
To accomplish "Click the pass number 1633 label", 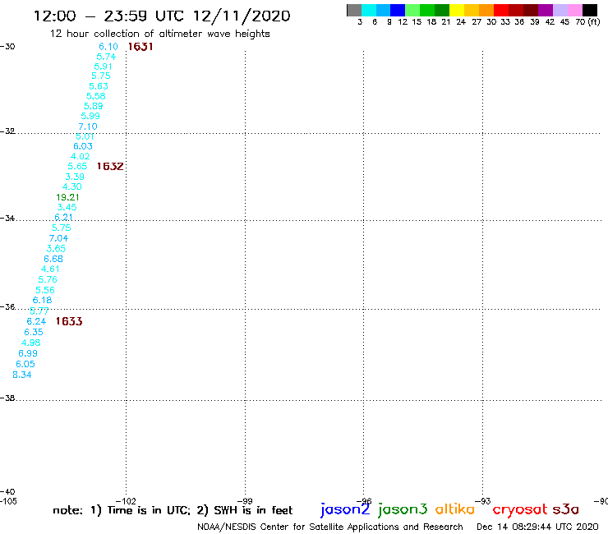I will (x=69, y=321).
